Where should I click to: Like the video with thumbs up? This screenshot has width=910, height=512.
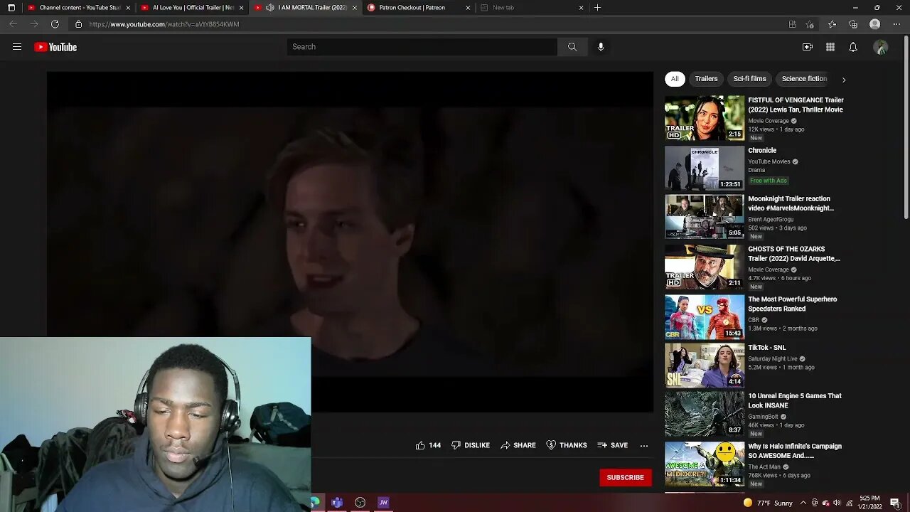tap(428, 445)
